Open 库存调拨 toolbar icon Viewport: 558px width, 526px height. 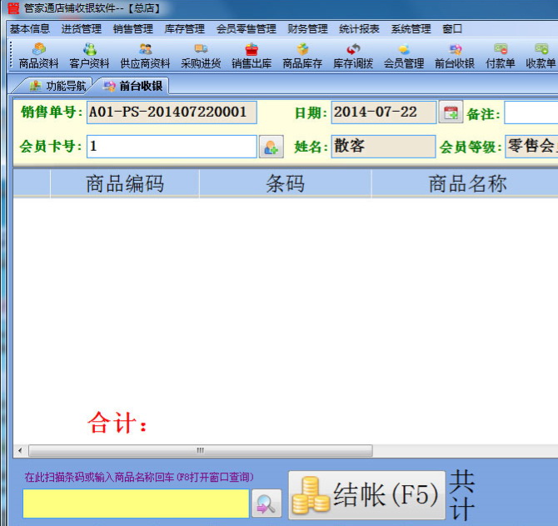click(x=353, y=56)
